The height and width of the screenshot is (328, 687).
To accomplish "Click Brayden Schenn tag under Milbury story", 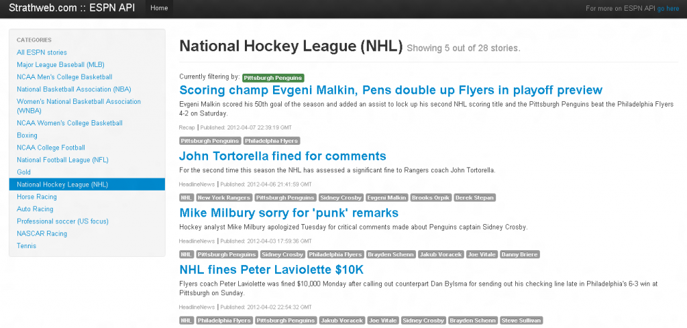I will coord(391,254).
